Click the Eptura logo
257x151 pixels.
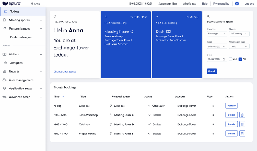pyautogui.click(x=12, y=3)
